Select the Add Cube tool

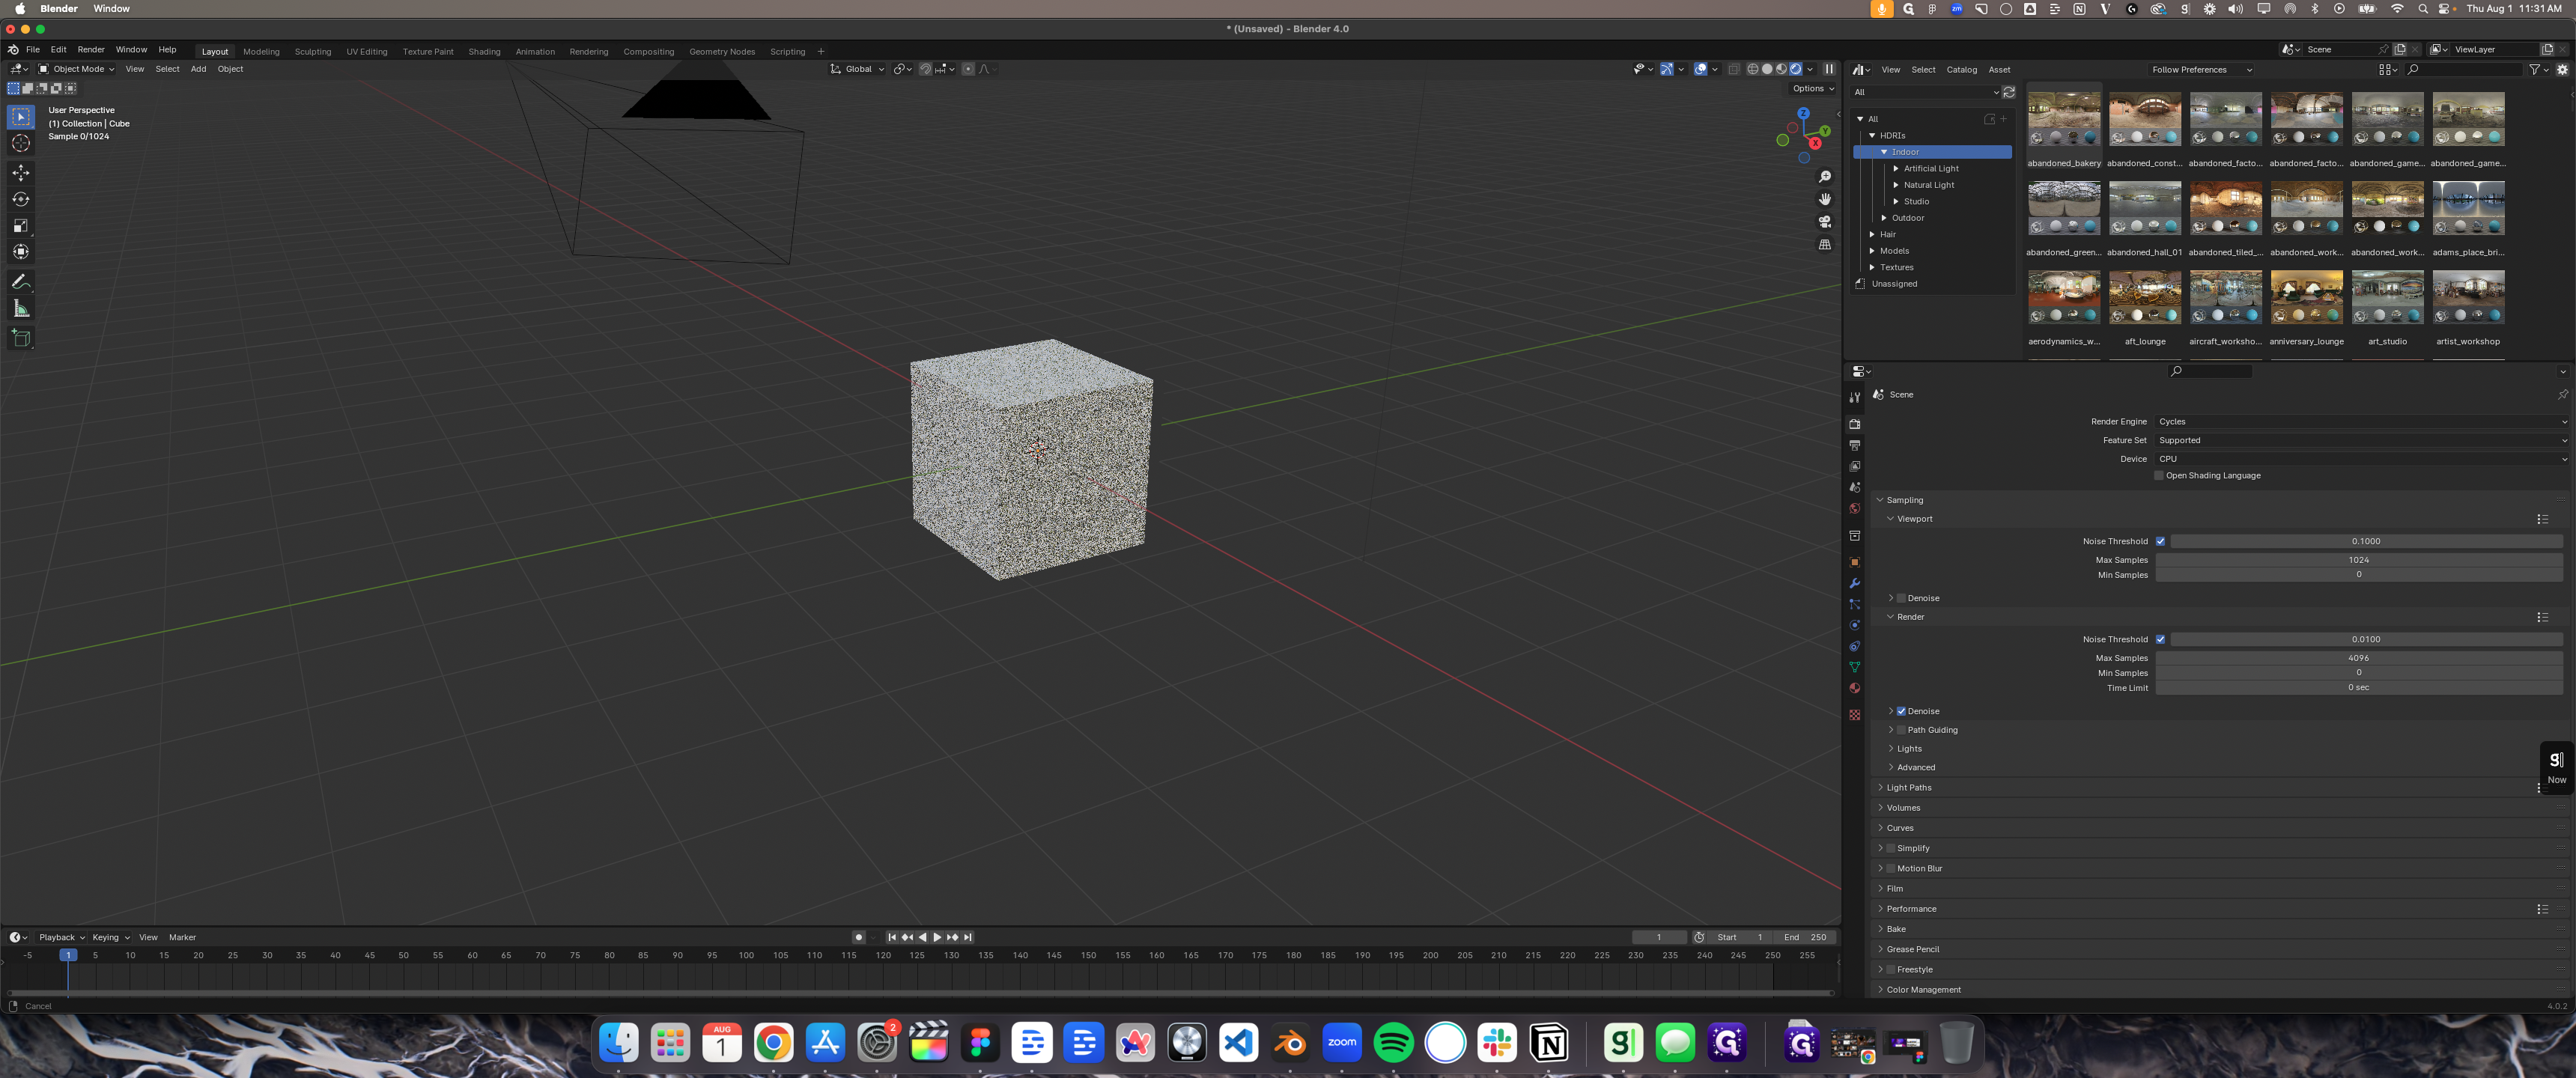21,338
